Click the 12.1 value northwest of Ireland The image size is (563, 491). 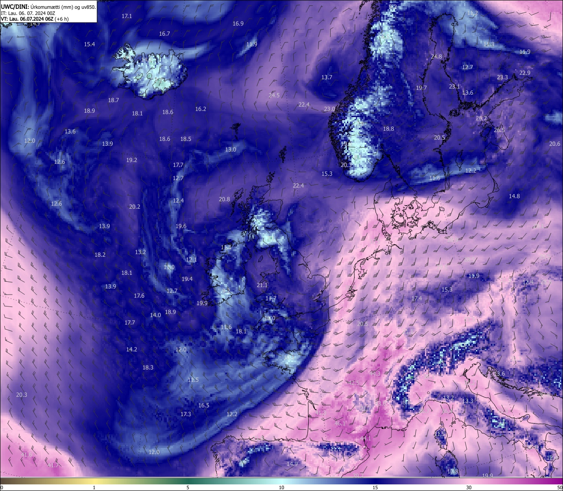pyautogui.click(x=191, y=259)
